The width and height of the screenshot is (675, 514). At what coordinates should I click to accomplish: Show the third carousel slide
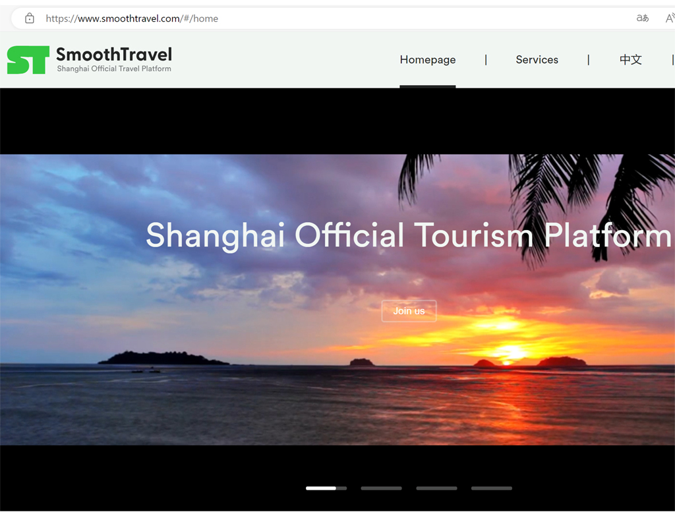click(436, 488)
